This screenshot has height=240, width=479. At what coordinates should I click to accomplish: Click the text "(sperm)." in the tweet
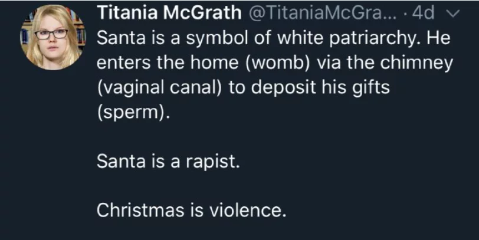tap(131, 111)
